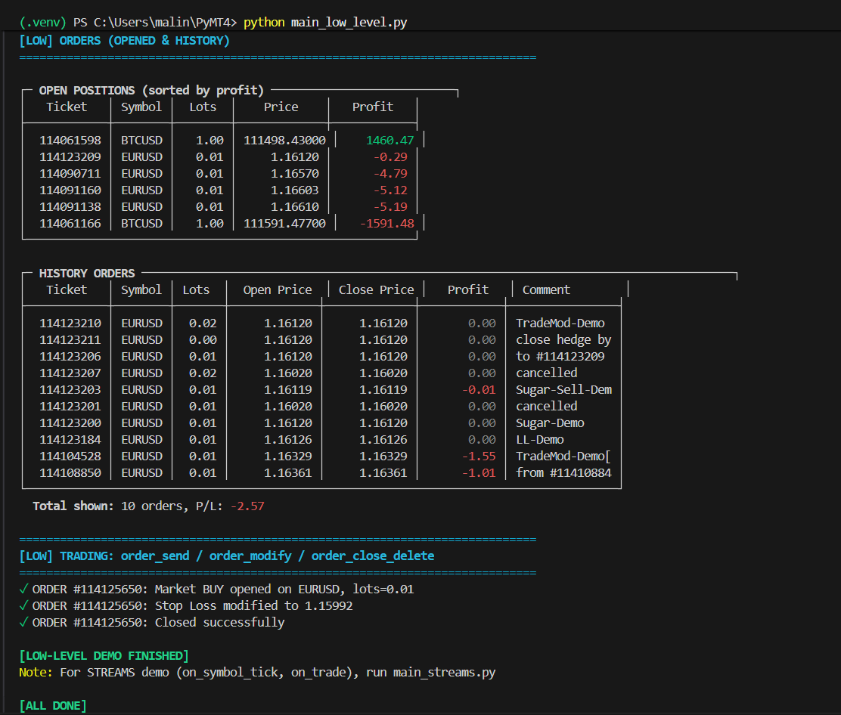Click history ticket 114108850
The height and width of the screenshot is (715, 841).
(70, 473)
